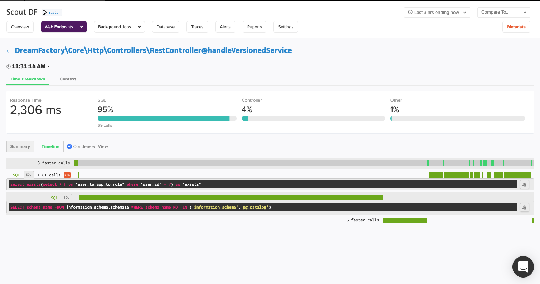Open the Reports section
This screenshot has height=284, width=540.
click(254, 27)
